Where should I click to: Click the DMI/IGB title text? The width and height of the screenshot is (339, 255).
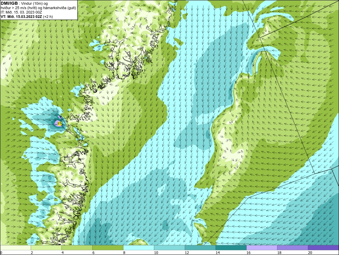click(9, 3)
